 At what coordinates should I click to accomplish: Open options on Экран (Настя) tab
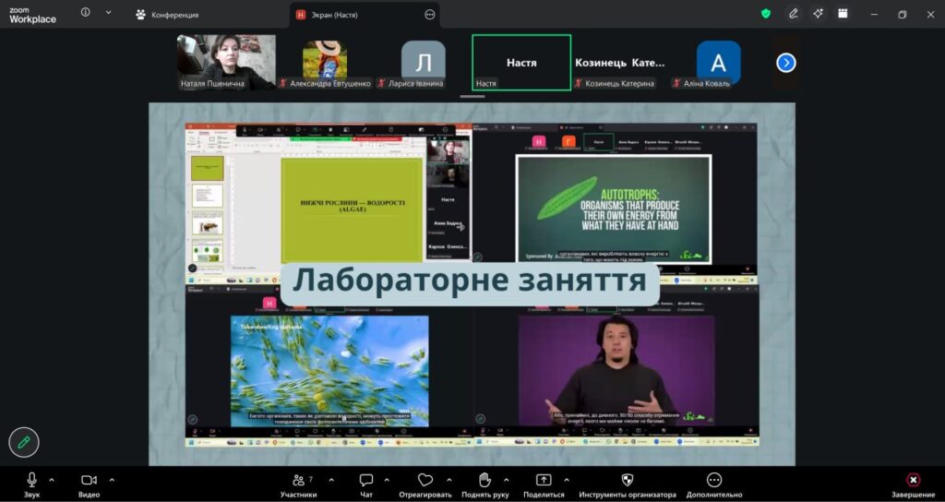tap(430, 15)
